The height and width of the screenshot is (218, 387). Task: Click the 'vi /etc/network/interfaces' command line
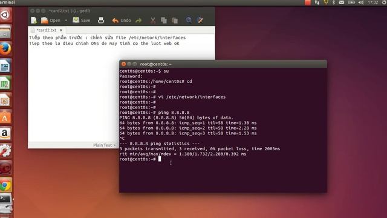(172, 97)
